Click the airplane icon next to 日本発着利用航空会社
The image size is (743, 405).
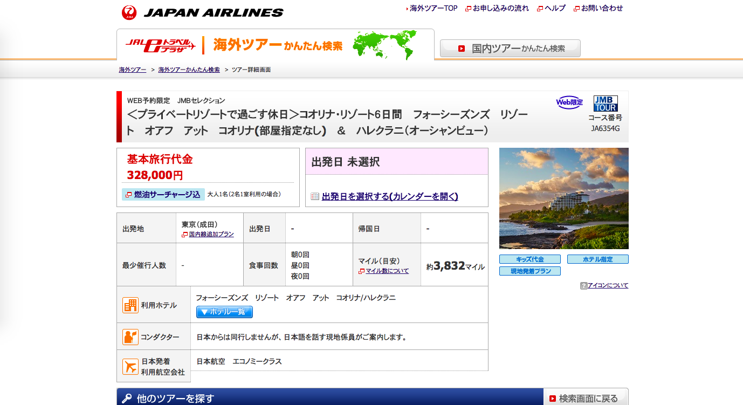(x=130, y=367)
